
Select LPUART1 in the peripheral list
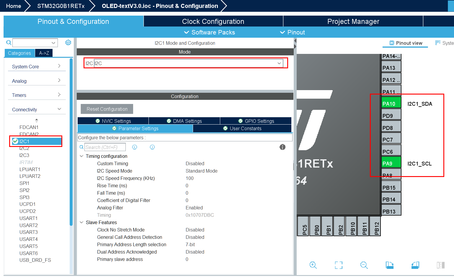point(30,169)
